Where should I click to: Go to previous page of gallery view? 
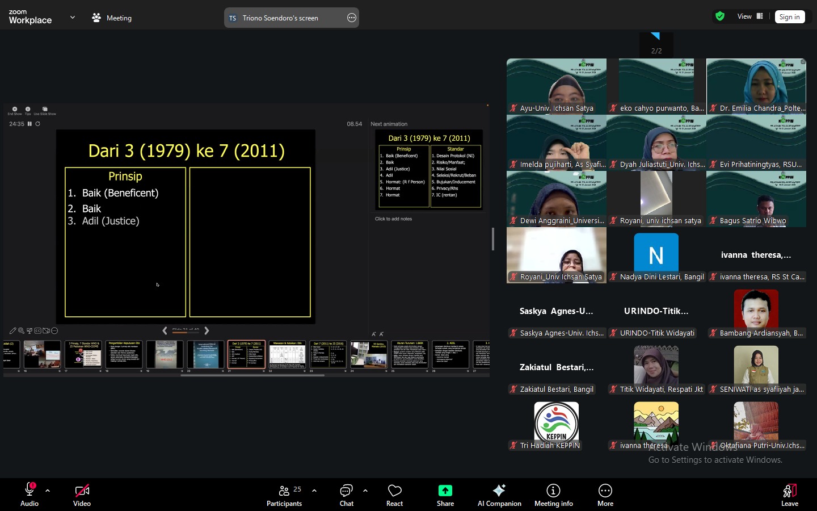click(656, 36)
